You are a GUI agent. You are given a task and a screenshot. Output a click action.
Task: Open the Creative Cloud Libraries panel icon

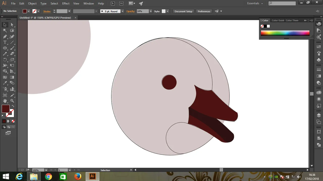pos(319,93)
